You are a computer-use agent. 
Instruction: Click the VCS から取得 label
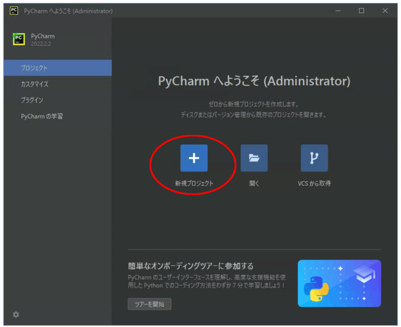coord(314,183)
